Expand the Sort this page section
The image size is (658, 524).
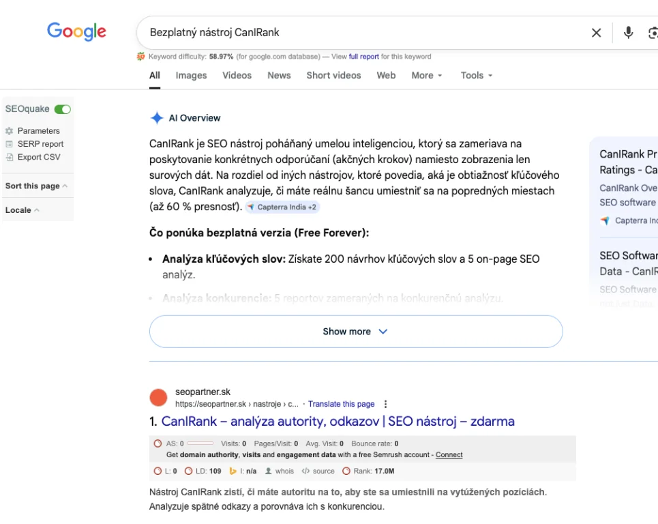36,186
